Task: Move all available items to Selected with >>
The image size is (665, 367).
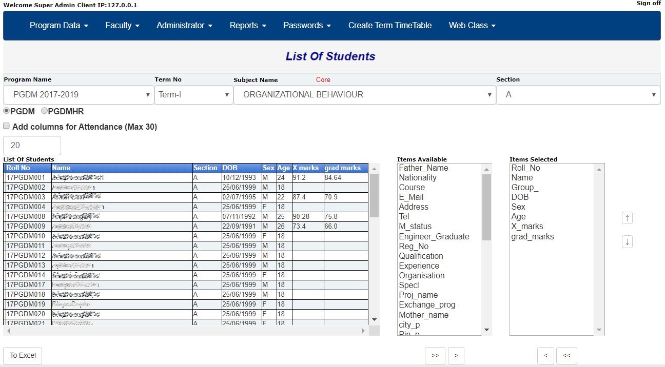Action: click(435, 355)
